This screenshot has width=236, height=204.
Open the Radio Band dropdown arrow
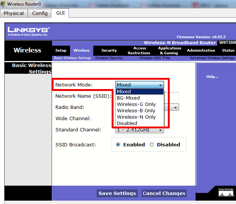(175, 107)
